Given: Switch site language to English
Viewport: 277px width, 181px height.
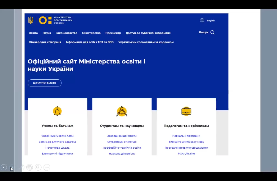Looking at the screenshot, I should click(211, 21).
